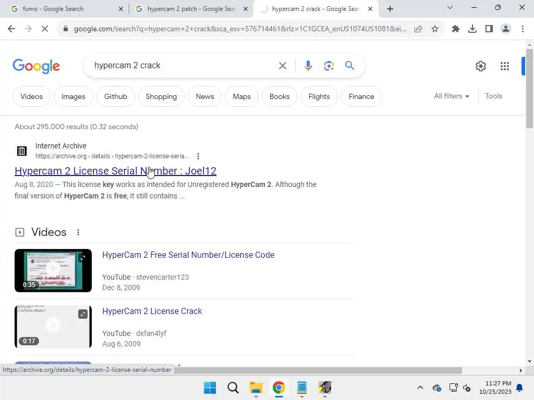Screen dimensions: 534x400
Task: Click inside the Google search field
Action: [184, 66]
